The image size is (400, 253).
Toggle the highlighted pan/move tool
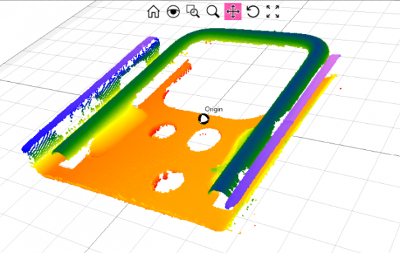pyautogui.click(x=233, y=11)
